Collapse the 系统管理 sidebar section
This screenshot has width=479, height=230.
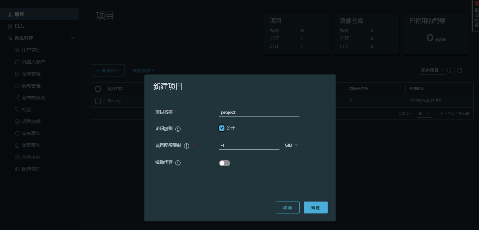(73, 38)
